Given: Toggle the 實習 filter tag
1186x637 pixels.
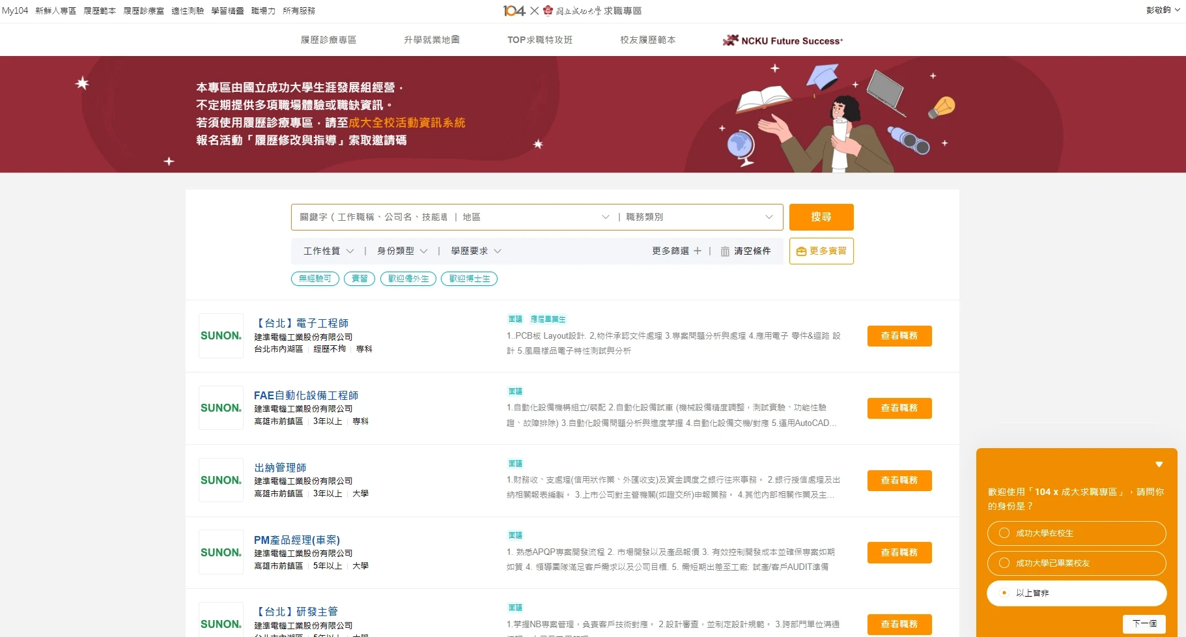Looking at the screenshot, I should pos(360,279).
